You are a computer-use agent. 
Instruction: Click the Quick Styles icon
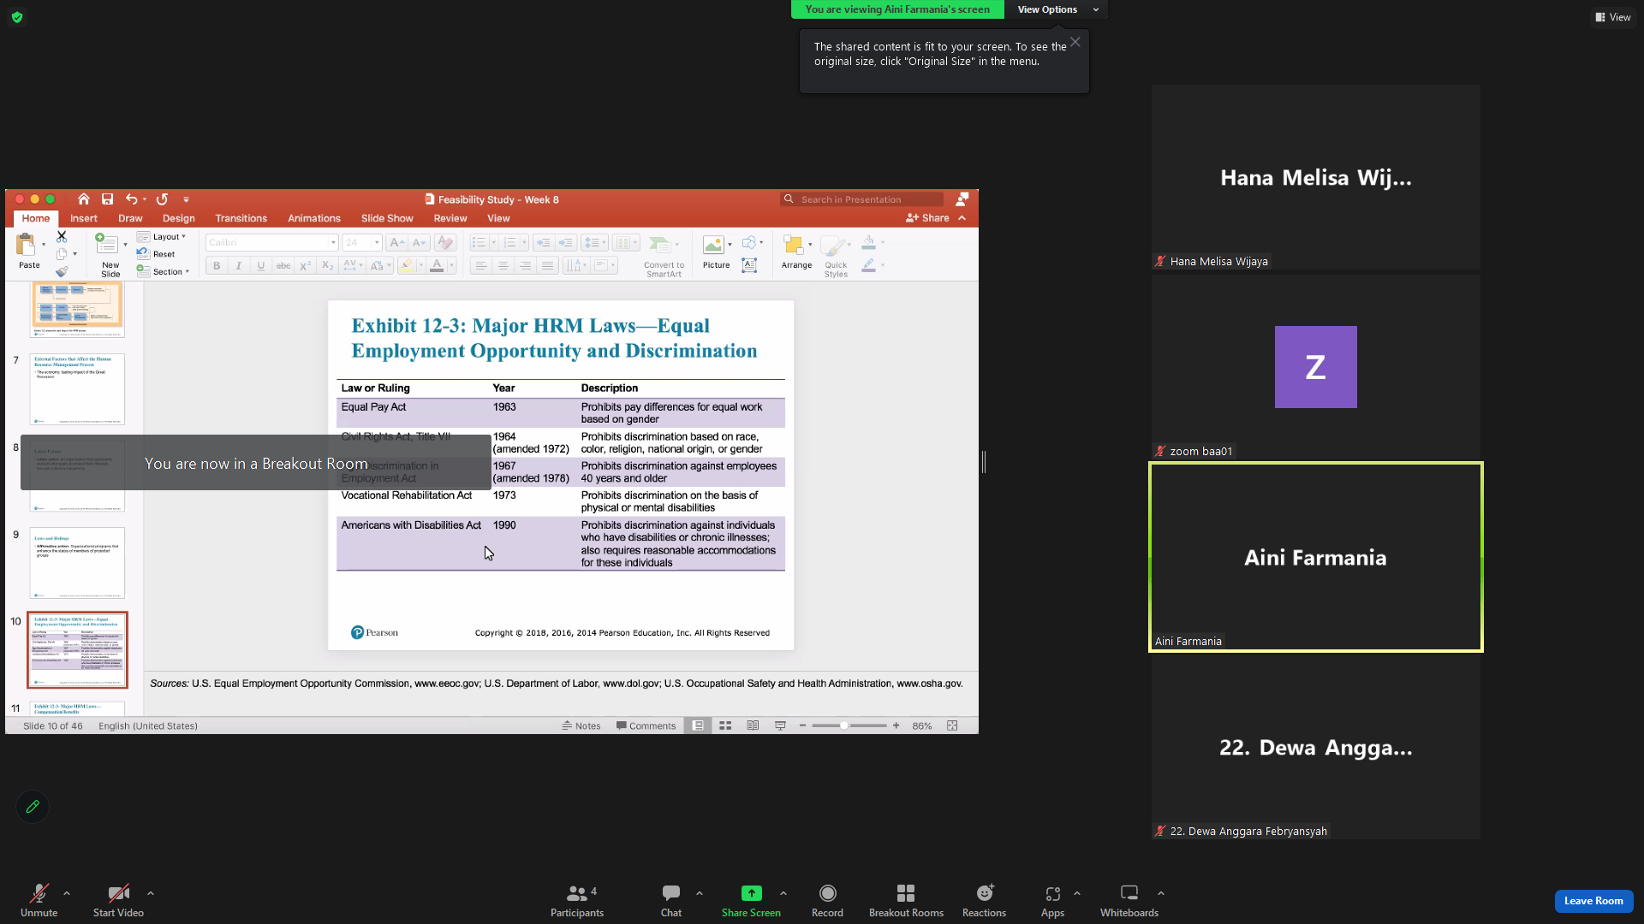(832, 246)
